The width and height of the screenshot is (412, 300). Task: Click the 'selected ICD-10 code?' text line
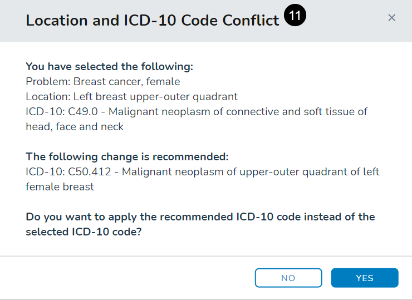(84, 232)
